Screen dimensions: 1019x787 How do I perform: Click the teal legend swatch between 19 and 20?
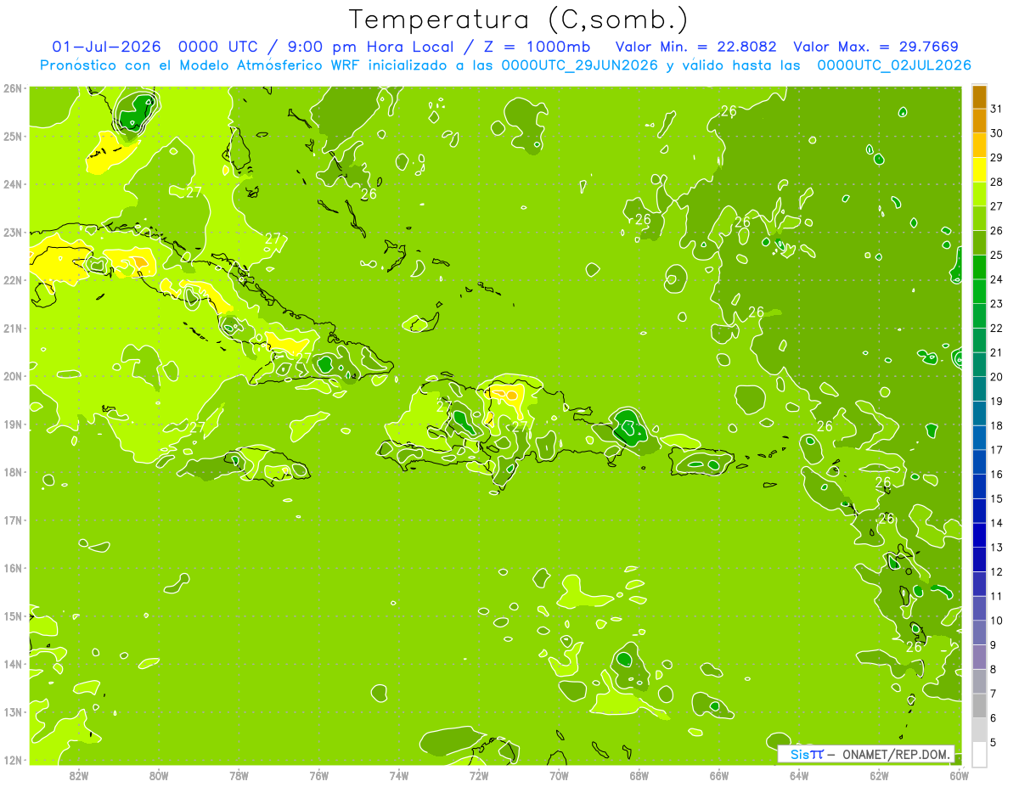[979, 389]
